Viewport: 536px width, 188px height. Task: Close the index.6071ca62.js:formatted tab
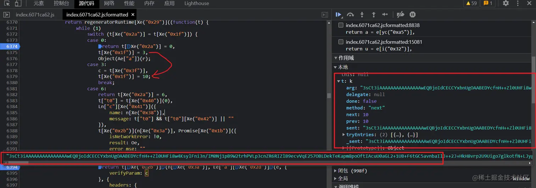pyautogui.click(x=133, y=14)
